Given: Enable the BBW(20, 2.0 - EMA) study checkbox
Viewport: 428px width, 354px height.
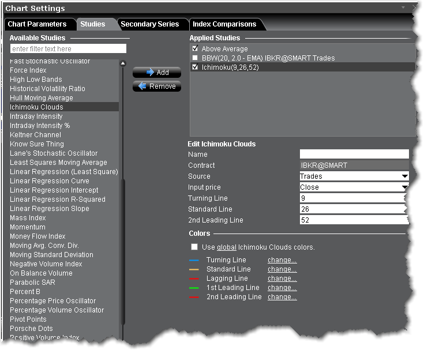Looking at the screenshot, I should click(x=196, y=58).
